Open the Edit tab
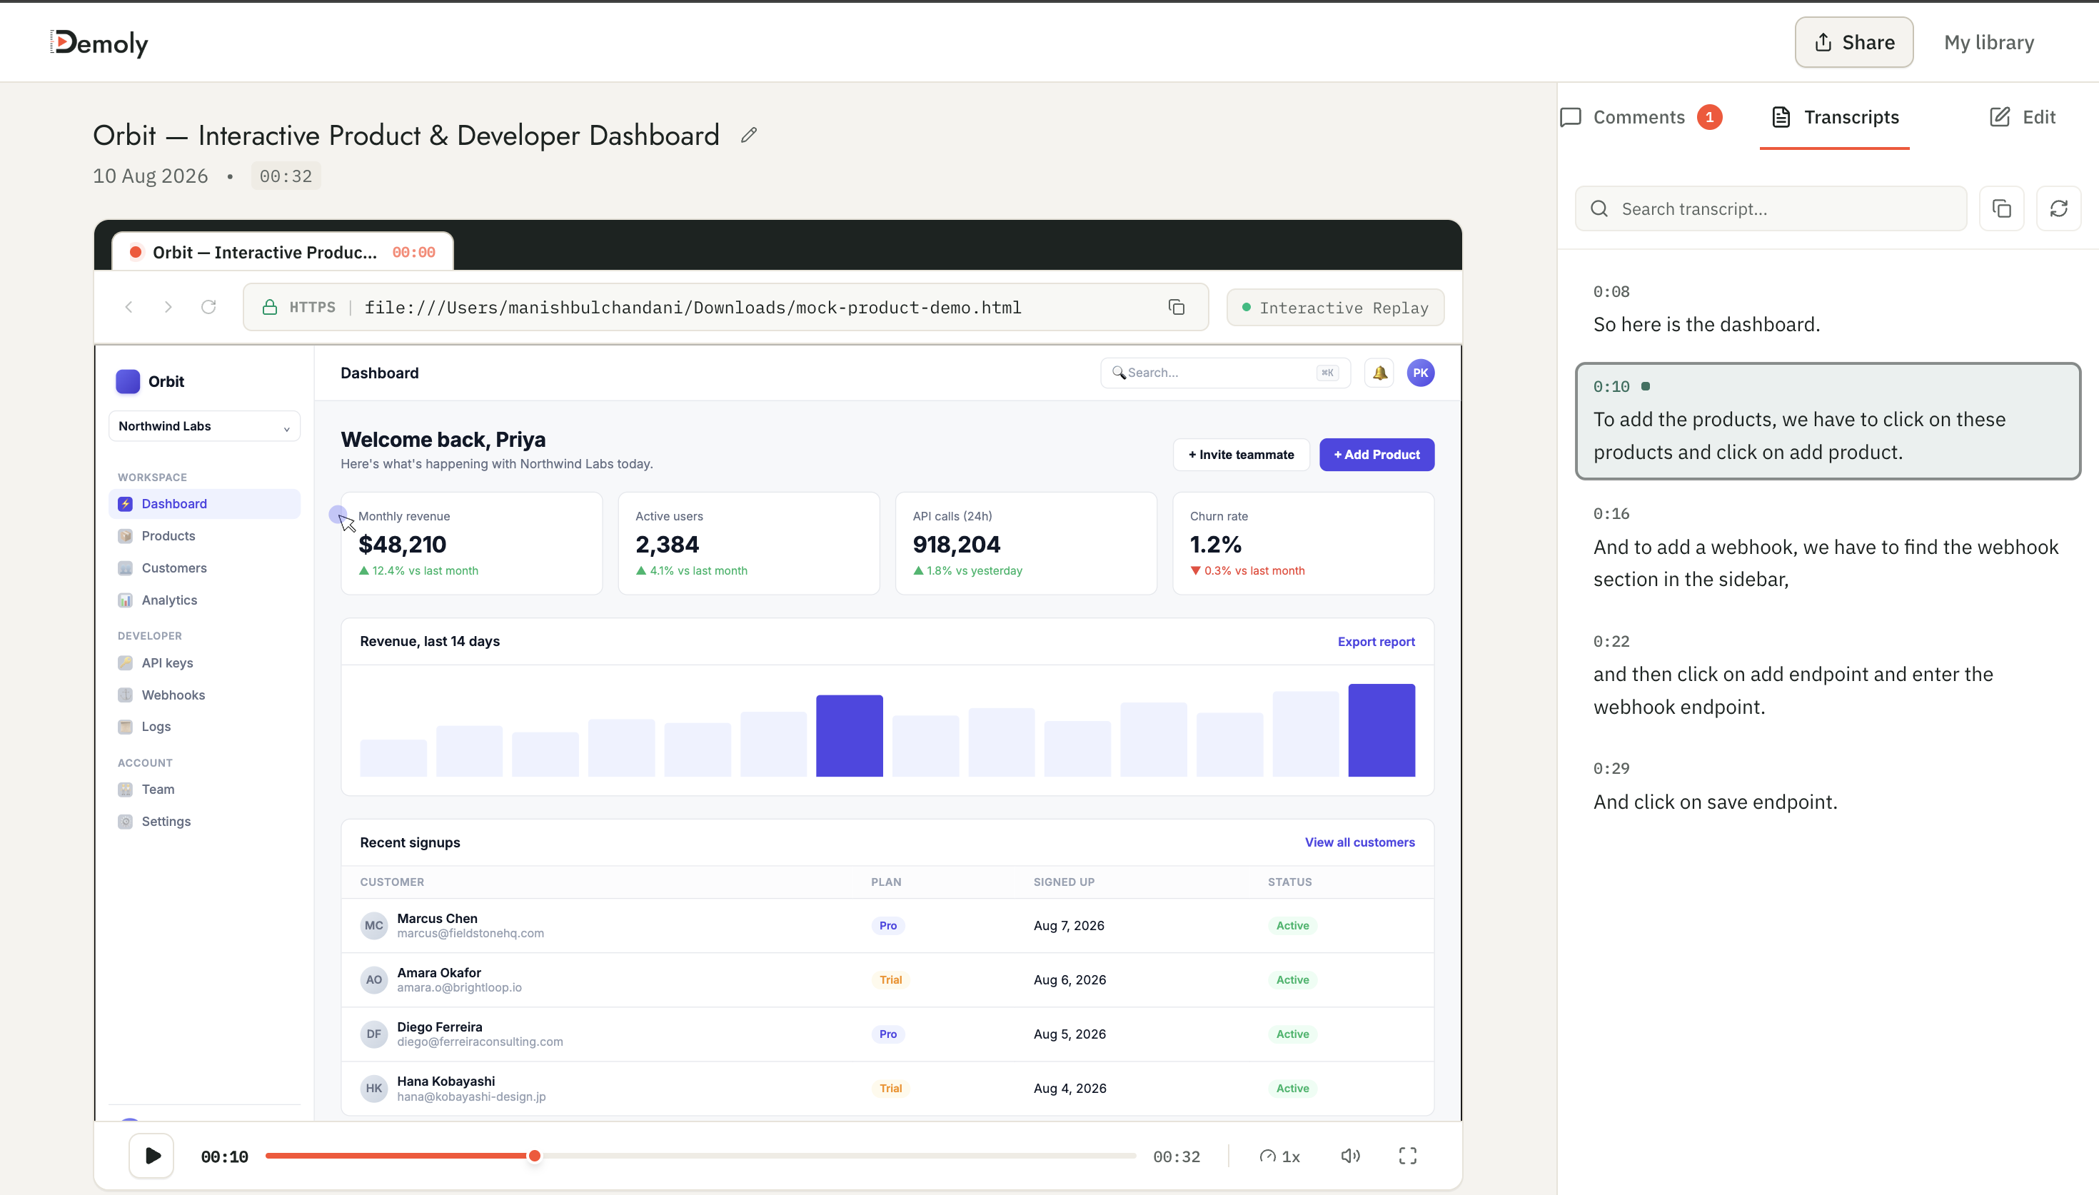This screenshot has width=2099, height=1195. coord(2022,117)
